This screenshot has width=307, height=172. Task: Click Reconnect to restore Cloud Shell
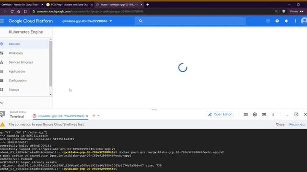[297, 124]
